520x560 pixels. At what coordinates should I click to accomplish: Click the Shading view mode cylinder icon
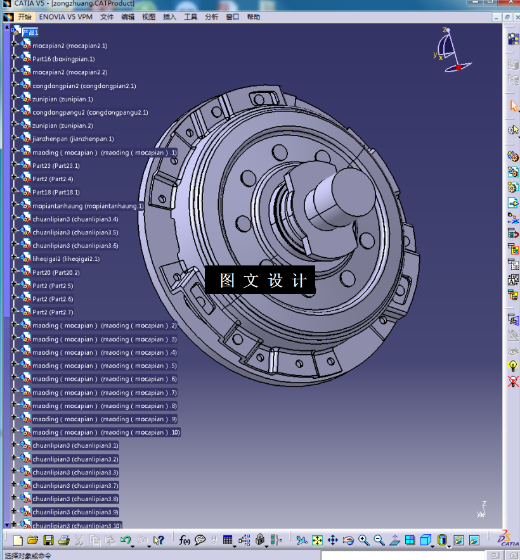[x=443, y=540]
